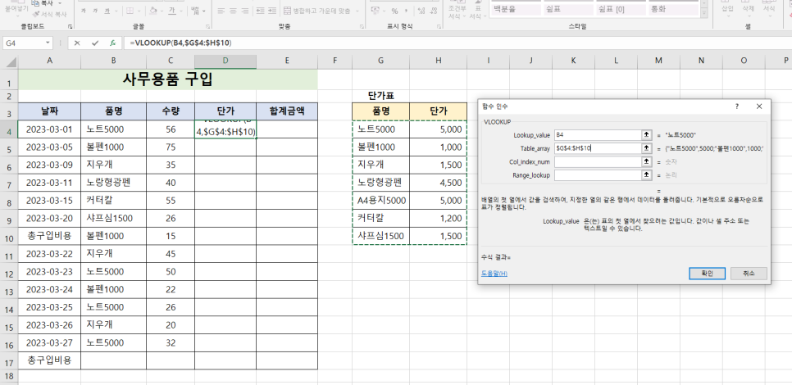792x385 pixels.
Task: Confirm formula entry with the checkmark icon
Action: pos(95,43)
